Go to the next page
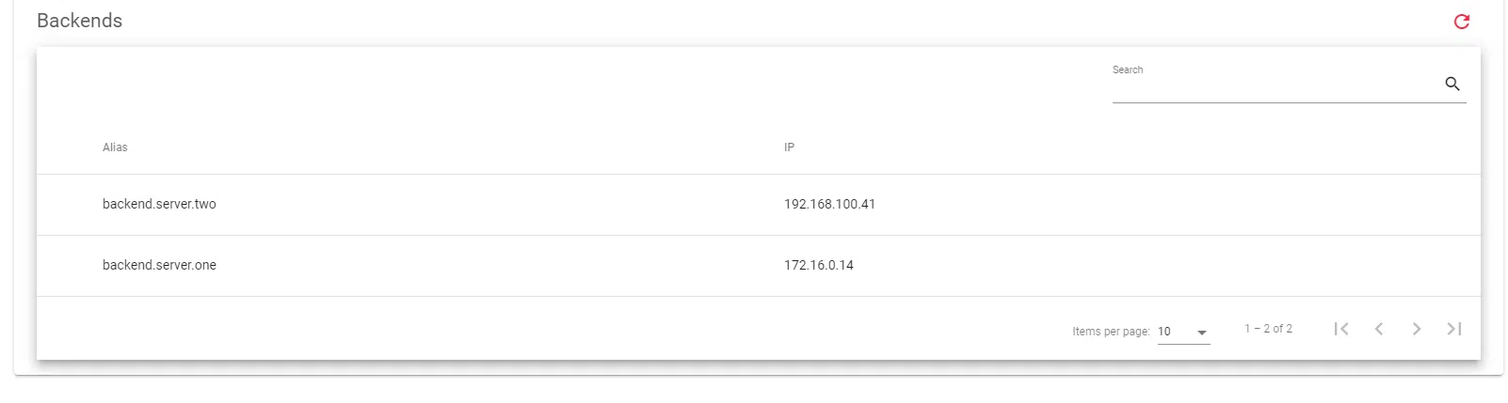Screen dimensions: 1508x403 (1417, 329)
